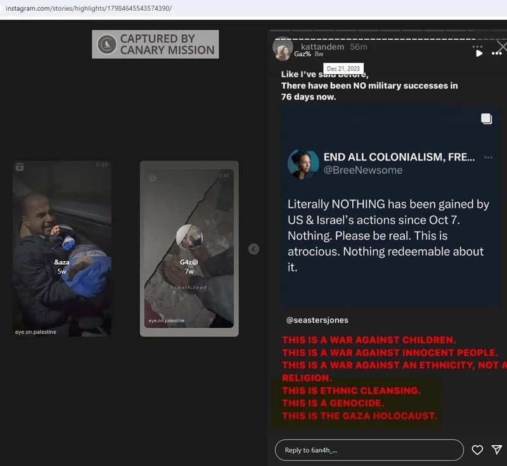Screen dimensions: 507x466
Task: Click the @seastersjones mention
Action: [317, 320]
